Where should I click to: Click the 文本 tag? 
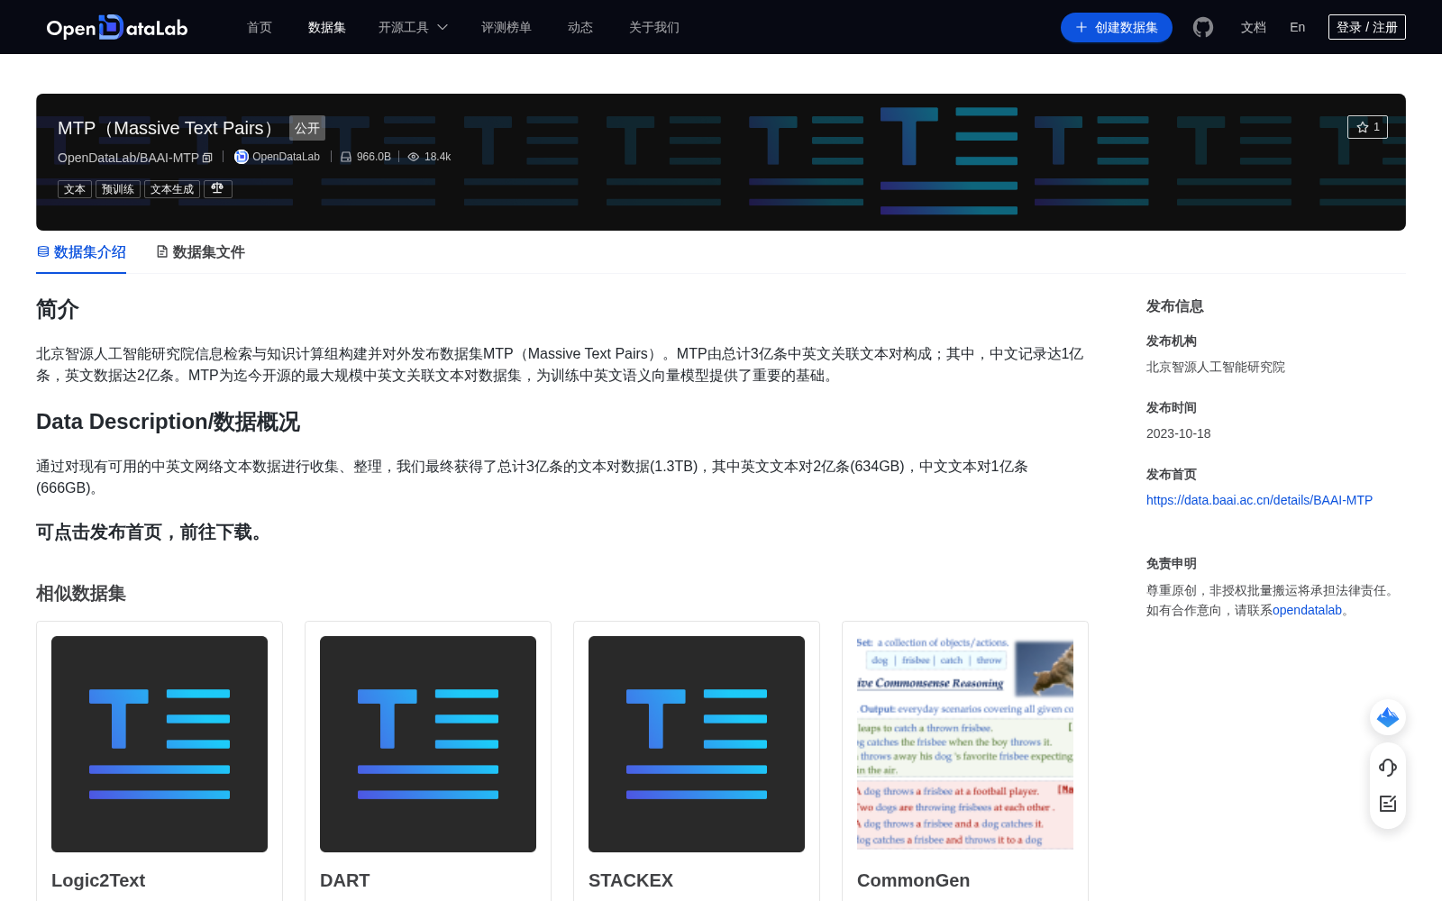(x=75, y=189)
